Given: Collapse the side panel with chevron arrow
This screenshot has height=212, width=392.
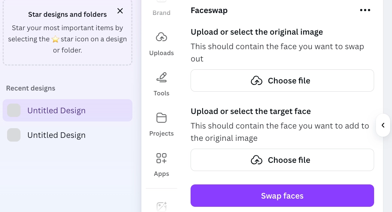Looking at the screenshot, I should 383,126.
